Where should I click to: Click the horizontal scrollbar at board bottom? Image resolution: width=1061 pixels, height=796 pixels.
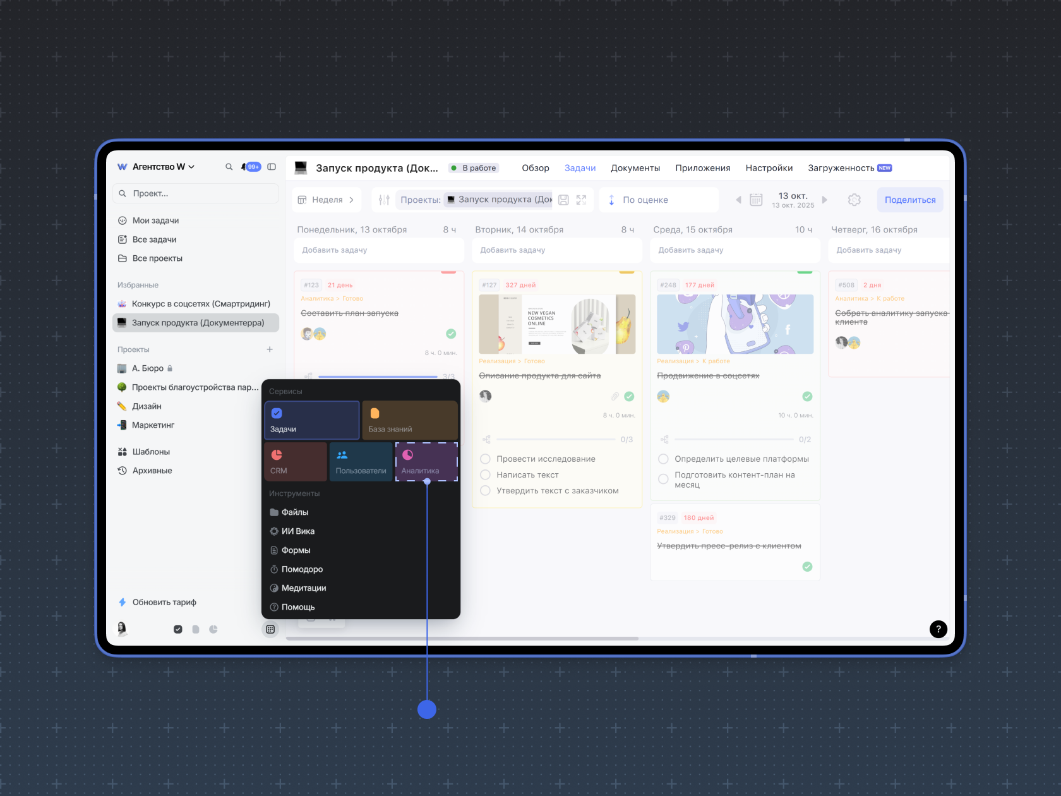pos(462,639)
